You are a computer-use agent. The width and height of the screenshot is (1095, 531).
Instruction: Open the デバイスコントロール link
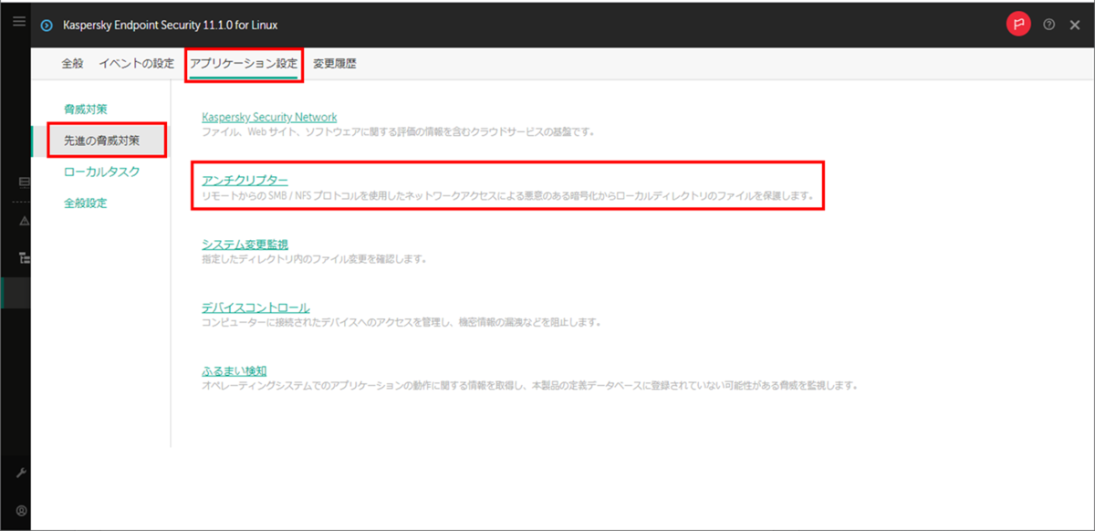255,307
